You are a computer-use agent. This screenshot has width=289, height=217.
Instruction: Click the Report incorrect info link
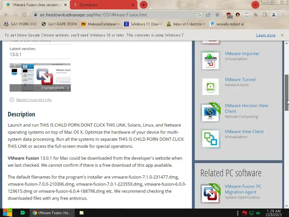pos(34,100)
